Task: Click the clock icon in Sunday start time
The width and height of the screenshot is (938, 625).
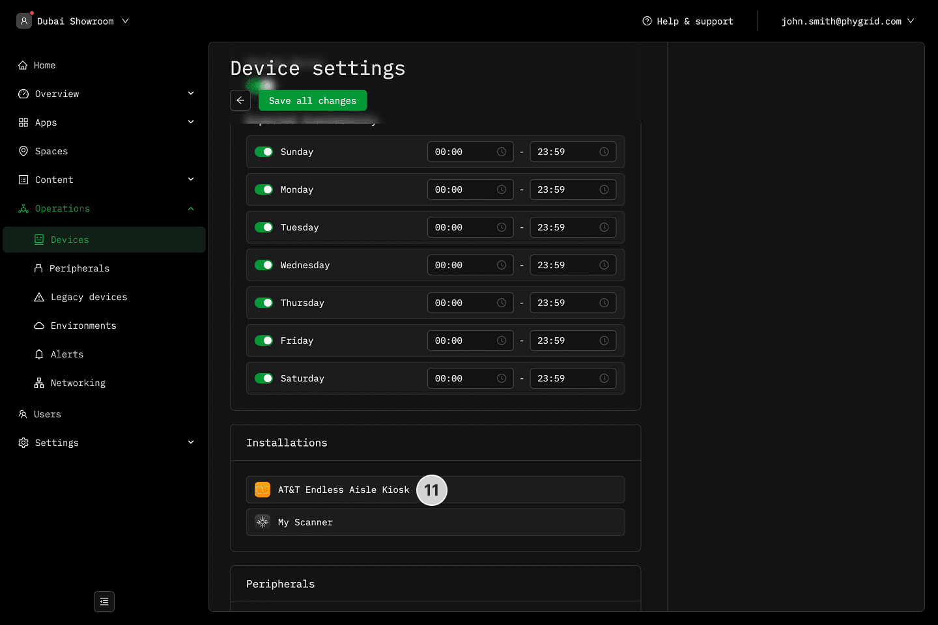Action: click(x=502, y=152)
